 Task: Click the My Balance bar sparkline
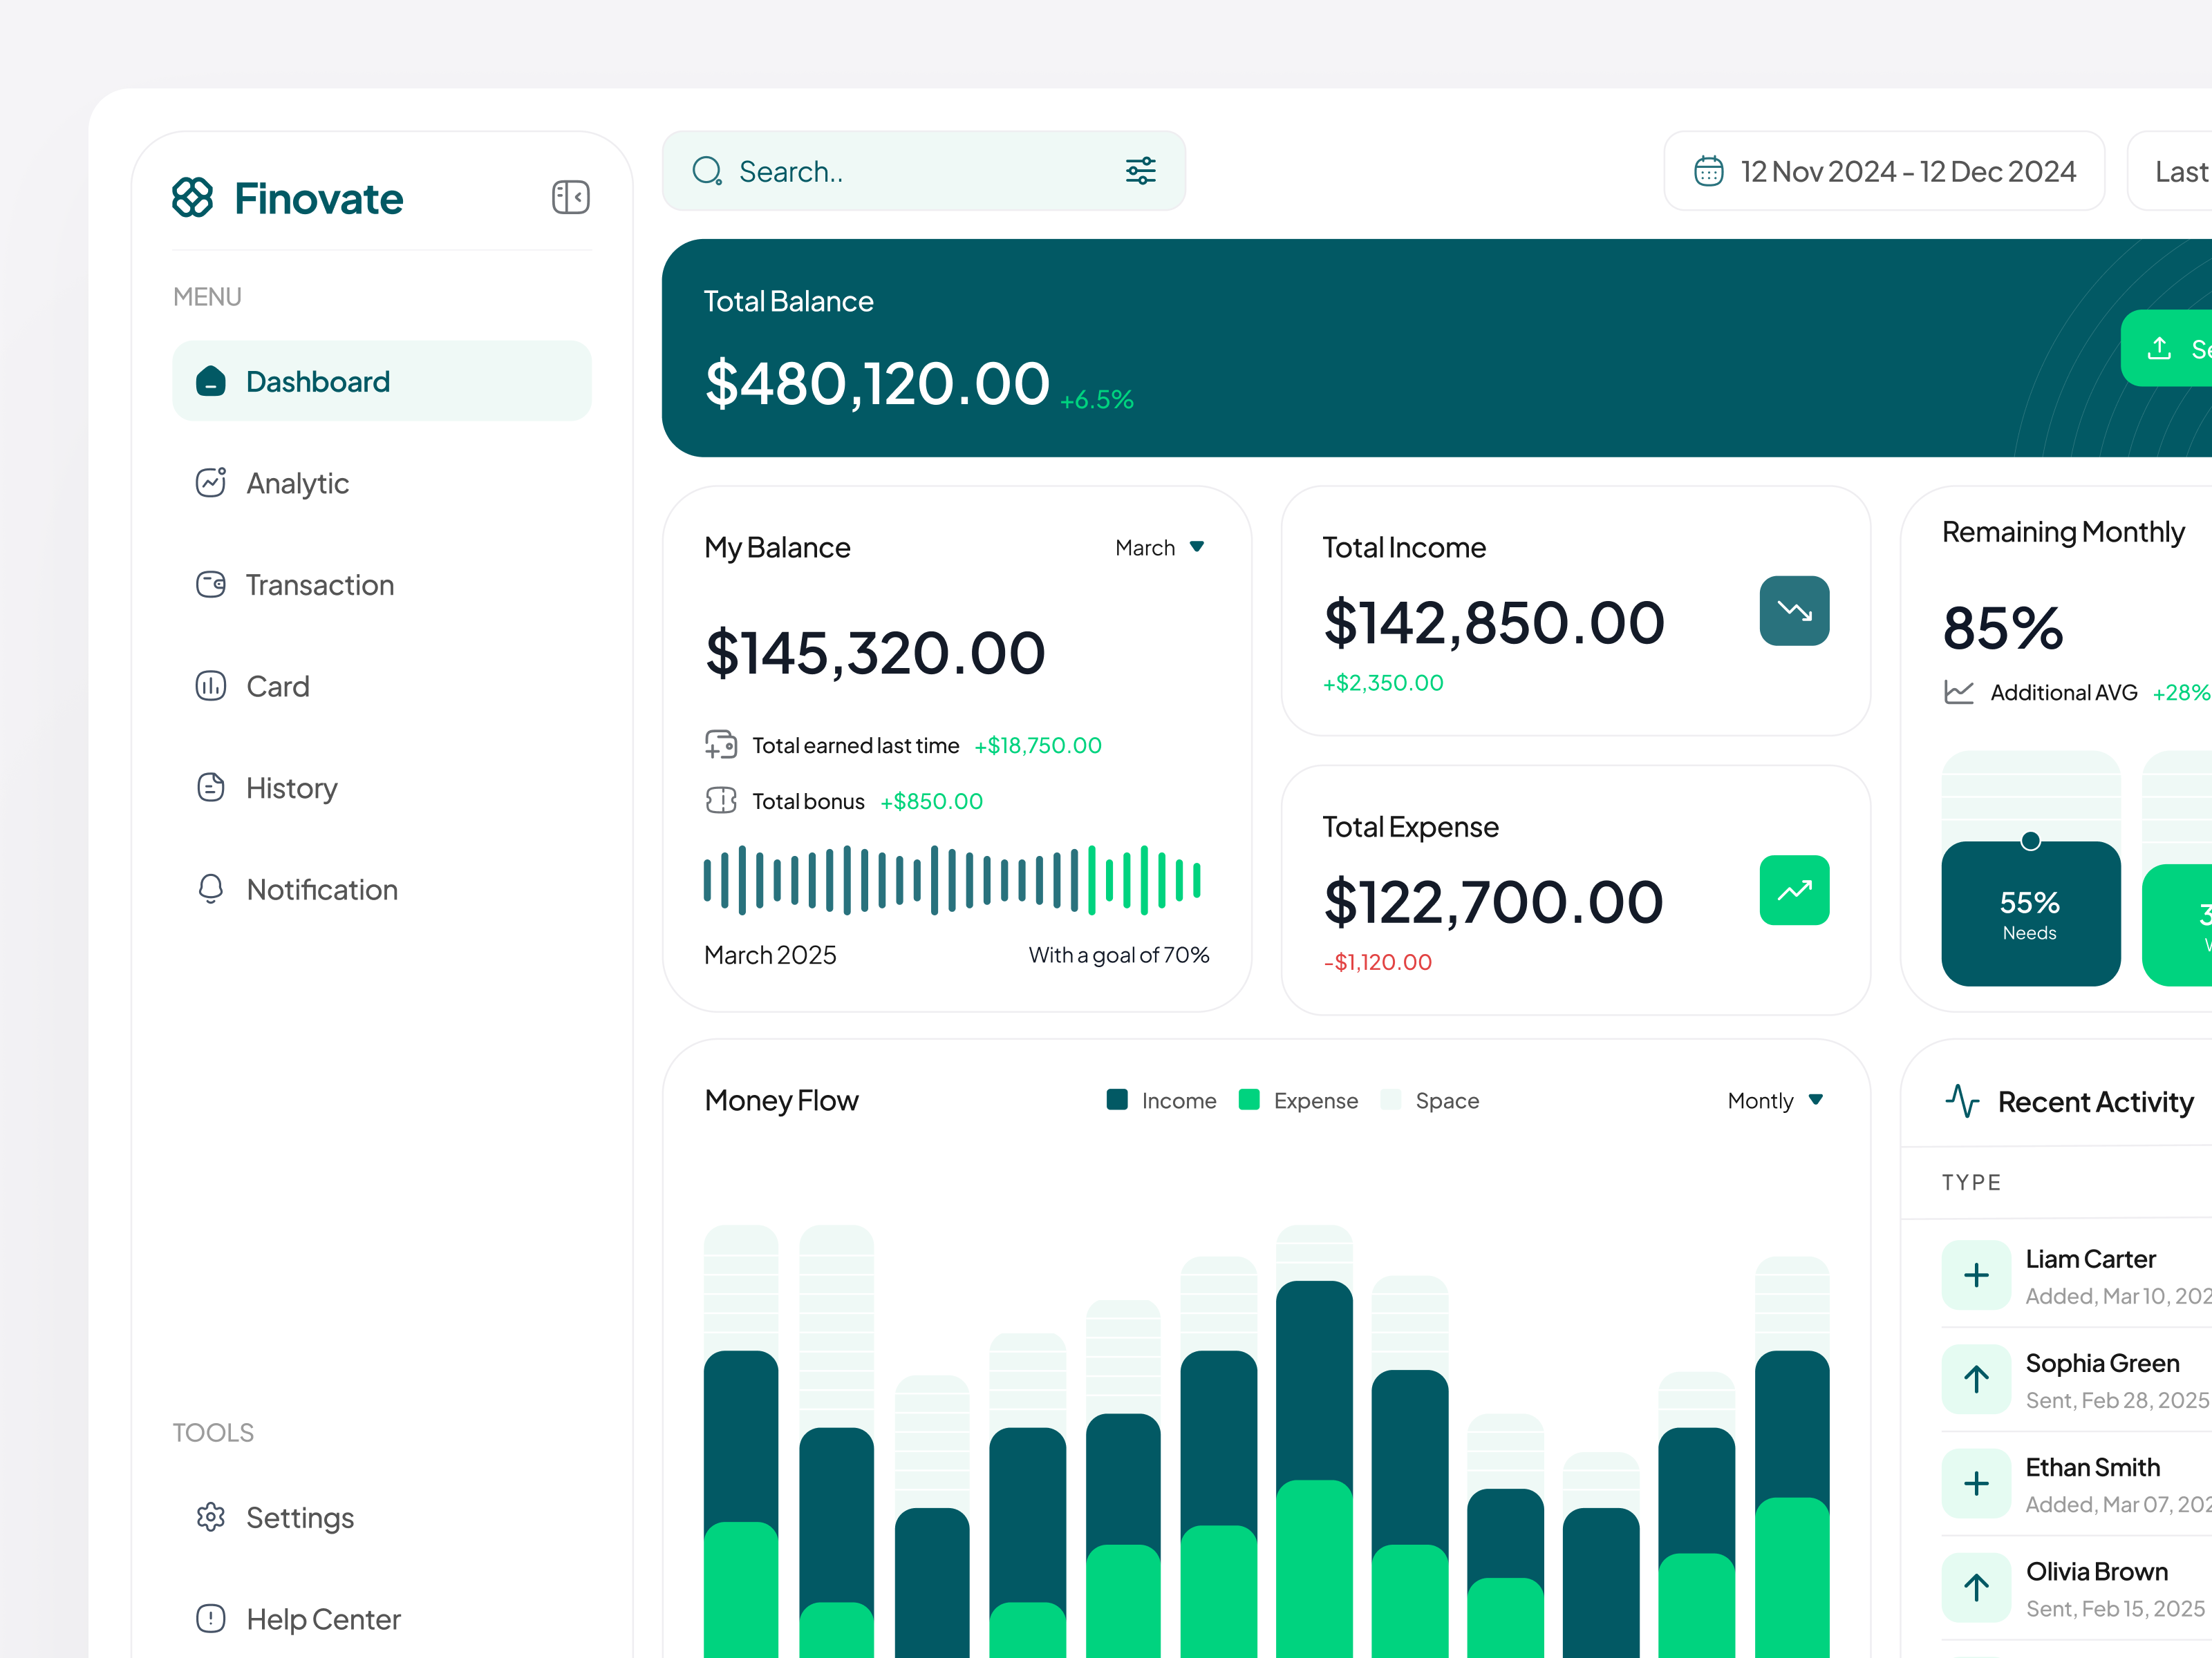(952, 879)
